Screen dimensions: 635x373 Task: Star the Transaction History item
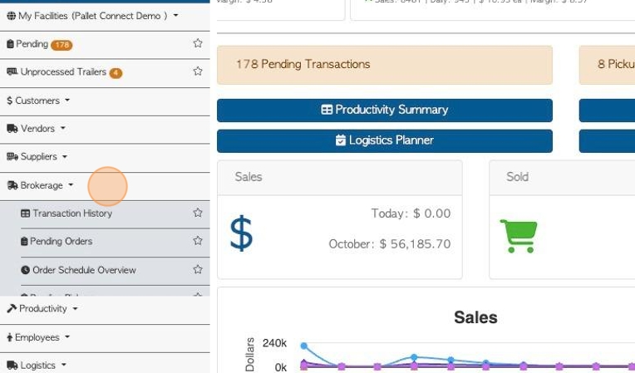[x=198, y=213]
